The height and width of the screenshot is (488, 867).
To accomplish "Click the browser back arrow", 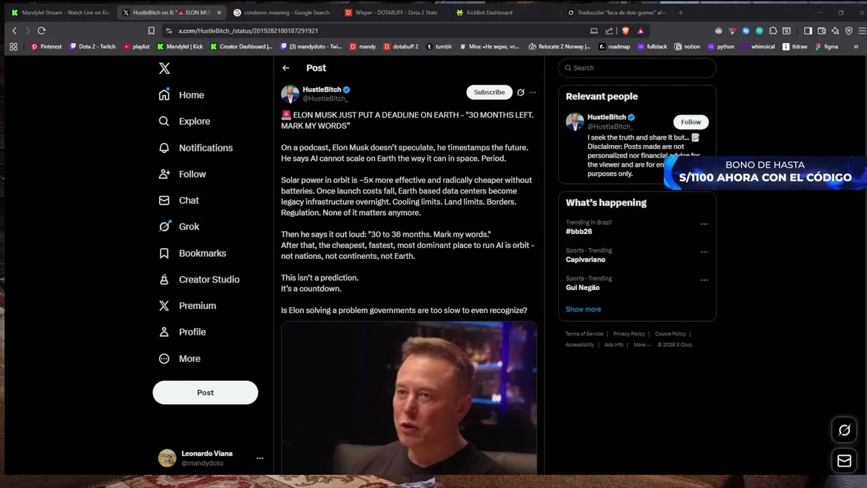I will pos(14,30).
